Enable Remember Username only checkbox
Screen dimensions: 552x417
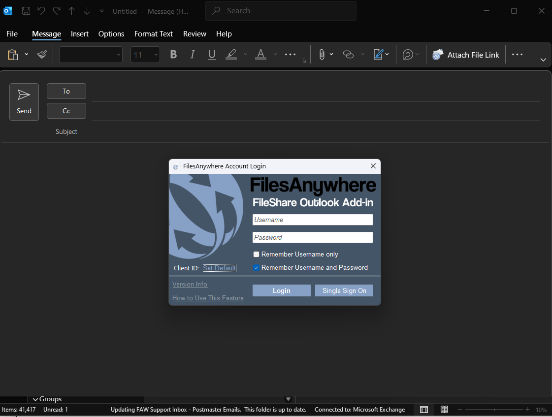[x=256, y=255]
